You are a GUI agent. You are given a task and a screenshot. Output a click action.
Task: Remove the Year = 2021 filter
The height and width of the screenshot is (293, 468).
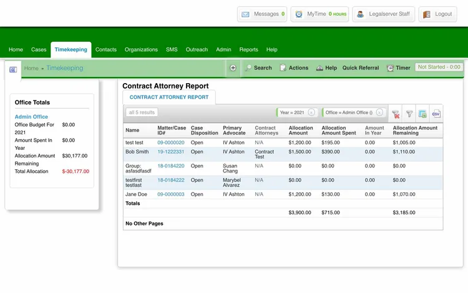(311, 112)
